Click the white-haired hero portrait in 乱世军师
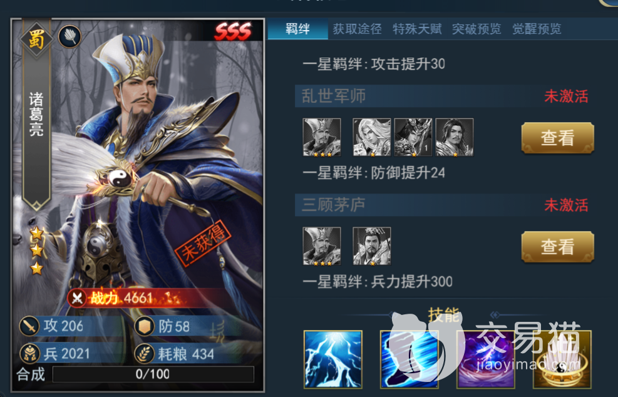 [x=372, y=137]
